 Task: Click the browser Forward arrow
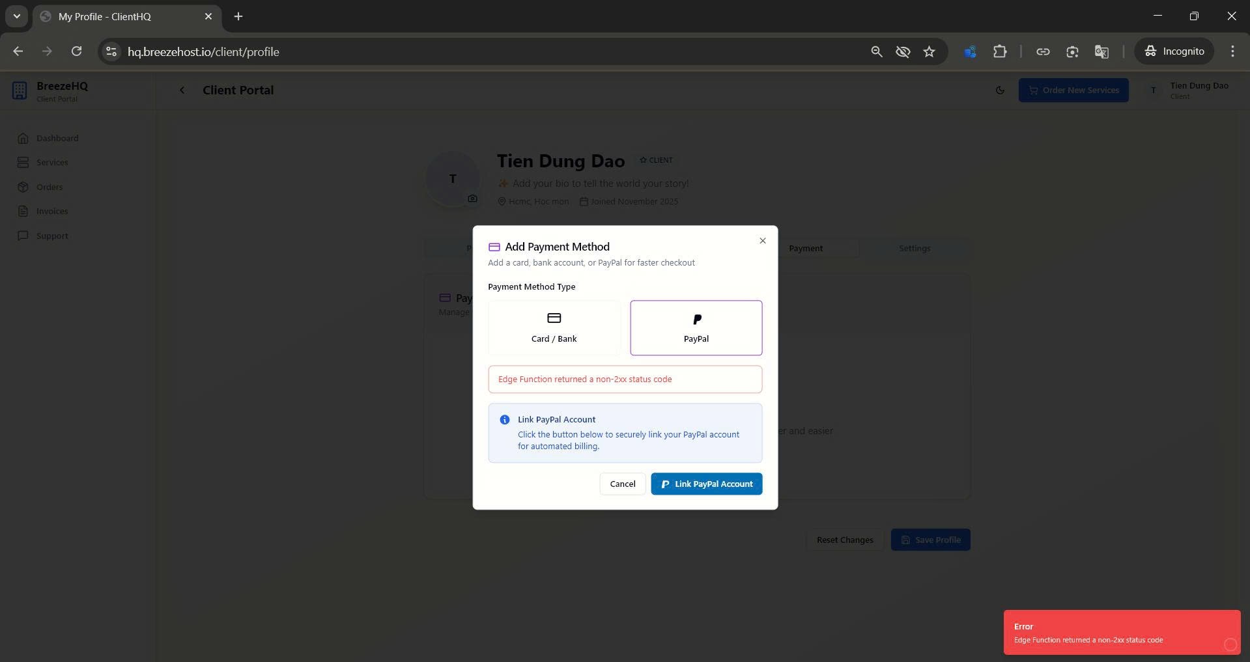click(47, 51)
